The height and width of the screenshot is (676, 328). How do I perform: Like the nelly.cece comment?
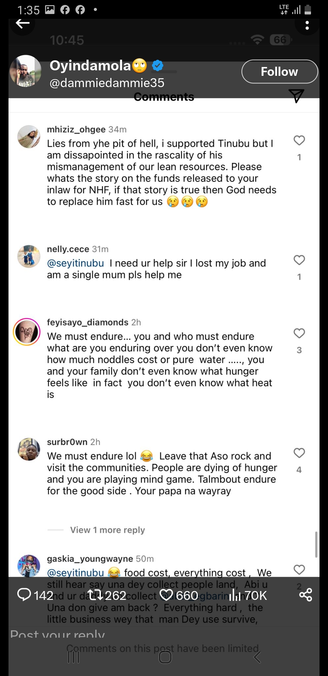299,260
